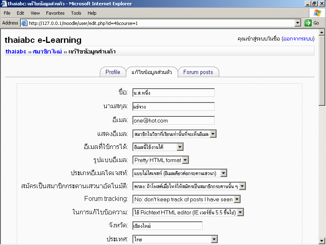This screenshot has height=245, width=326.
Task: Open the country dropdown showing ไทย
Action: [214, 239]
